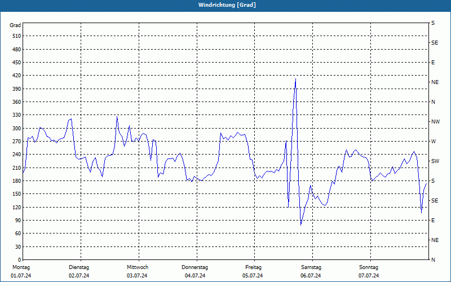451x282 pixels.
Task: Click the 'E' compass label on the 90 gridline
Action: [x=433, y=221]
